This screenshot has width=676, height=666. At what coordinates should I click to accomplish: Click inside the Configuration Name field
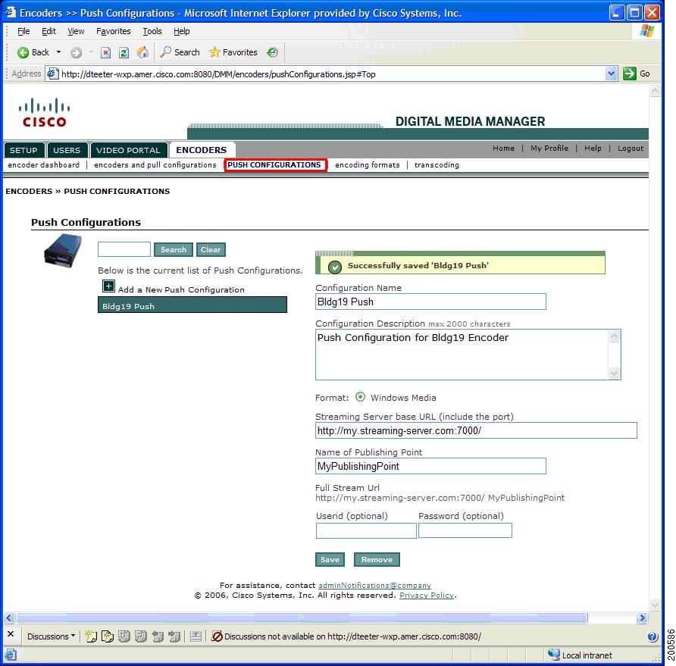[x=430, y=302]
